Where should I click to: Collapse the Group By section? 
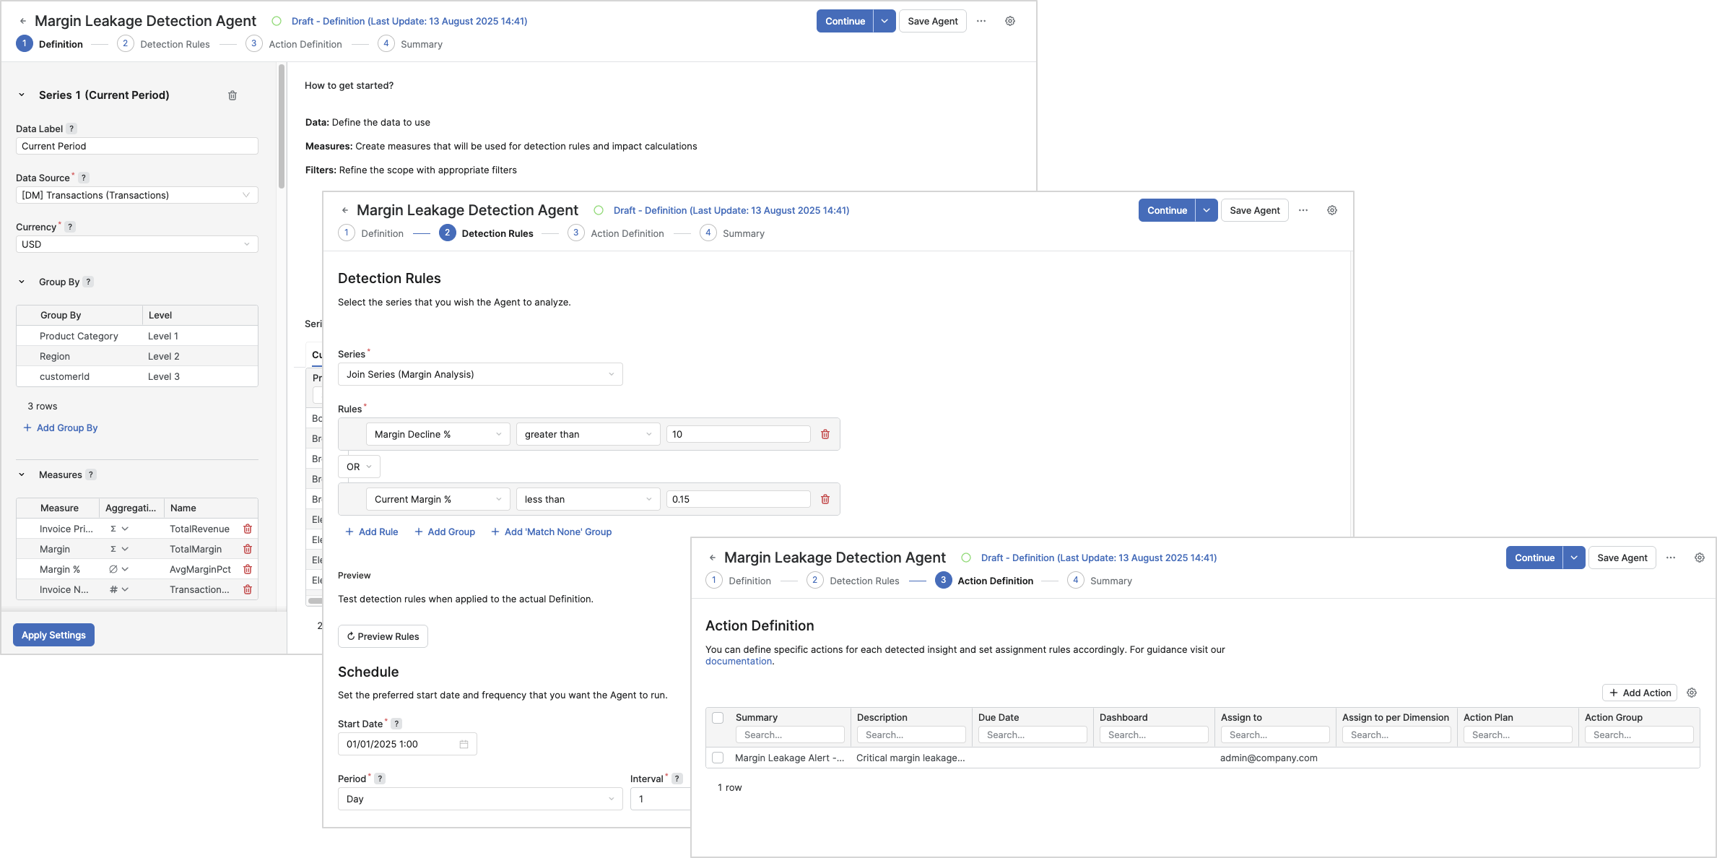coord(22,282)
